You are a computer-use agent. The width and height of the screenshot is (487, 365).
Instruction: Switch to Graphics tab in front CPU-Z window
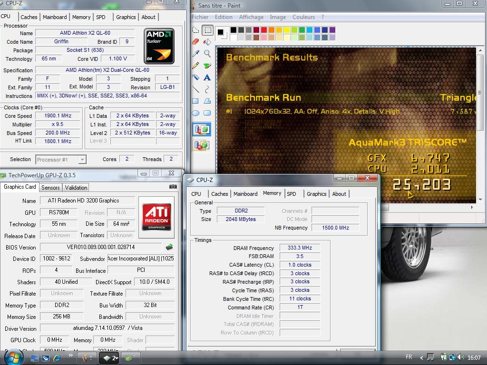coord(316,194)
